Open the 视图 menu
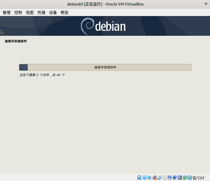 (x=30, y=13)
